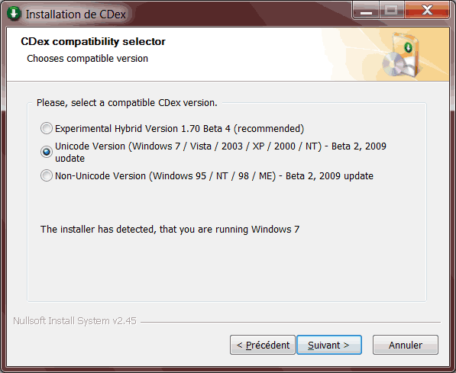The height and width of the screenshot is (373, 456).
Task: Select the Non-Unicode Version radio button
Action: (x=47, y=175)
